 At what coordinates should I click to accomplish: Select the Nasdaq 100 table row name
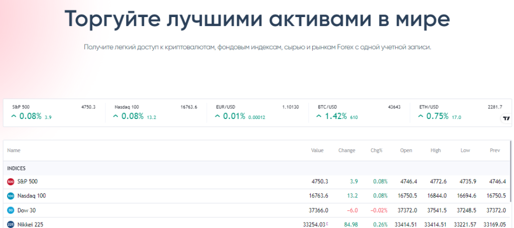coord(32,196)
